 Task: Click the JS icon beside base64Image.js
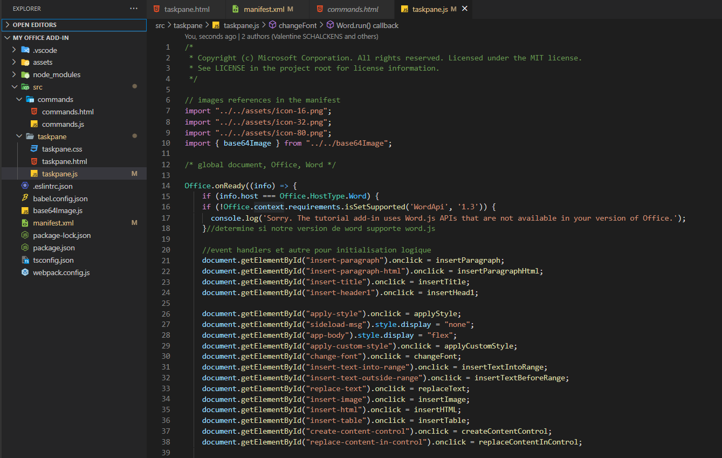coord(25,211)
